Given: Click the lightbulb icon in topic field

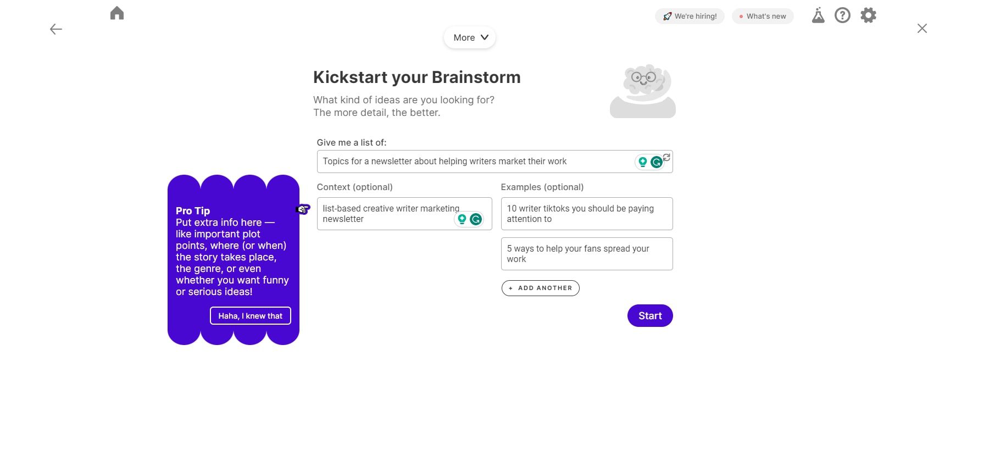Looking at the screenshot, I should click(x=642, y=162).
